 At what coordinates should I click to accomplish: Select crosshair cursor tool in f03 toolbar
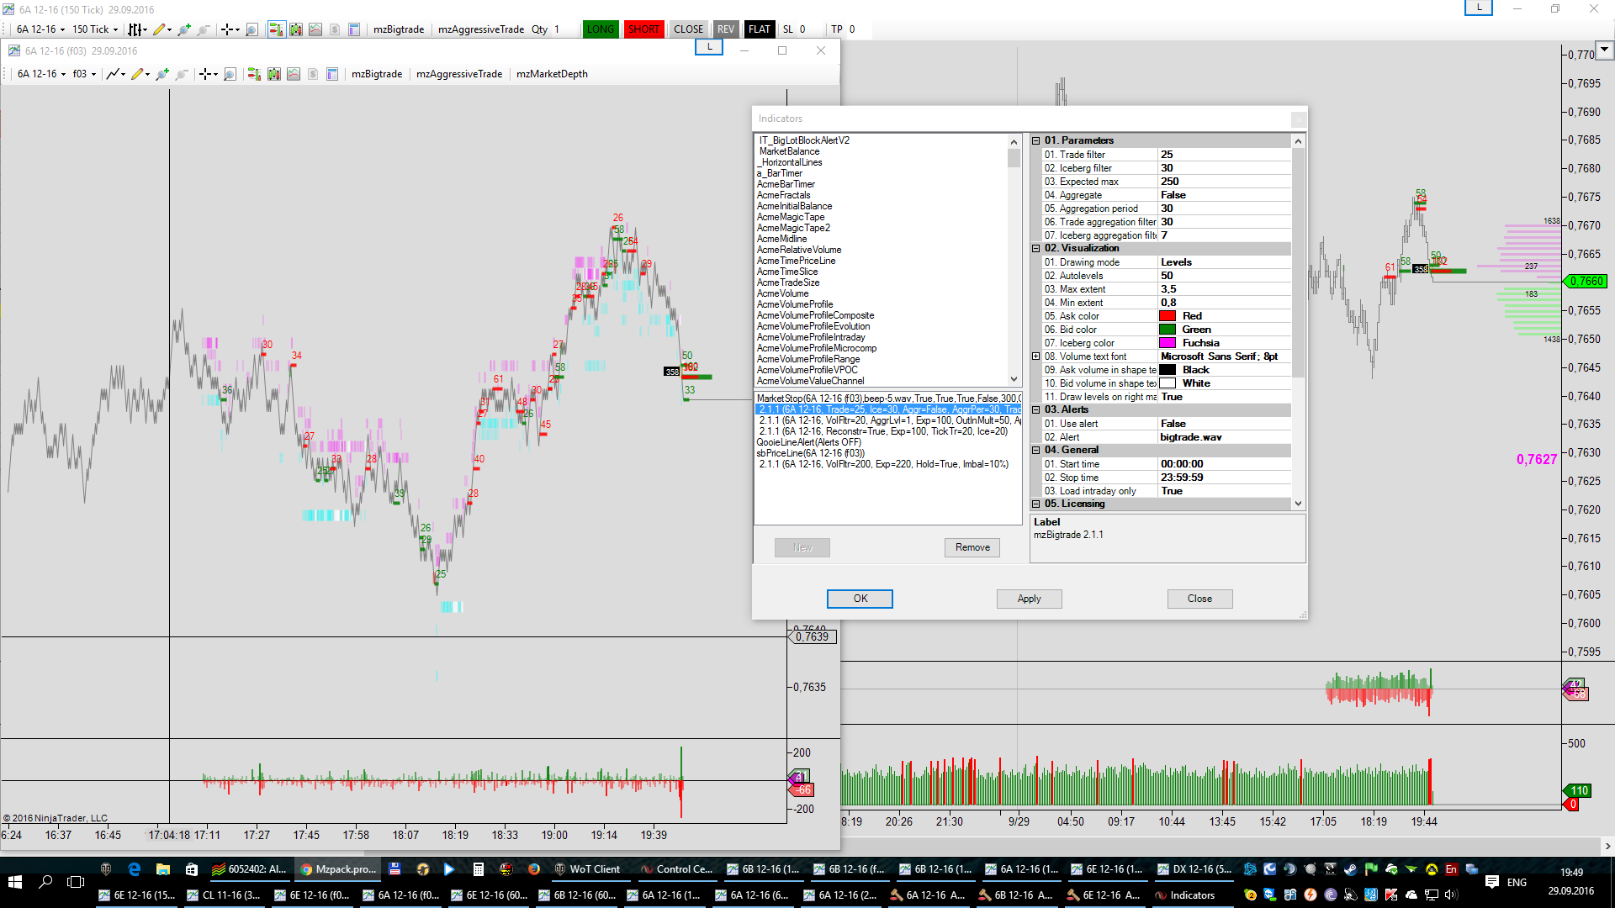click(206, 74)
